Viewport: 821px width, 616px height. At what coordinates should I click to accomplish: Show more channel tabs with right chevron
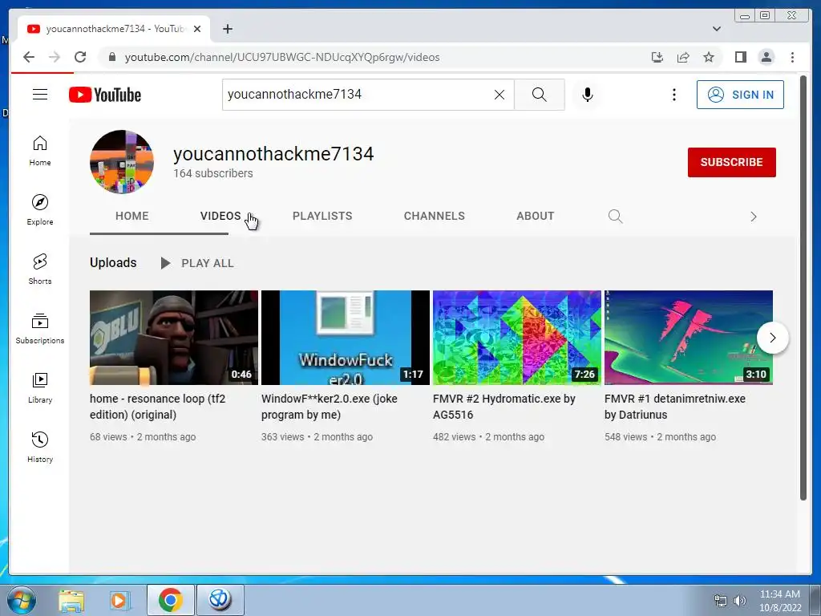[x=754, y=217]
